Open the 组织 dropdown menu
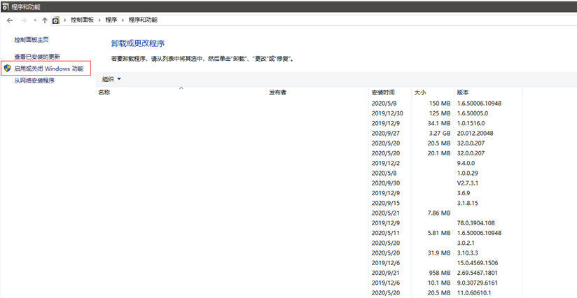This screenshot has width=577, height=298. pyautogui.click(x=111, y=79)
